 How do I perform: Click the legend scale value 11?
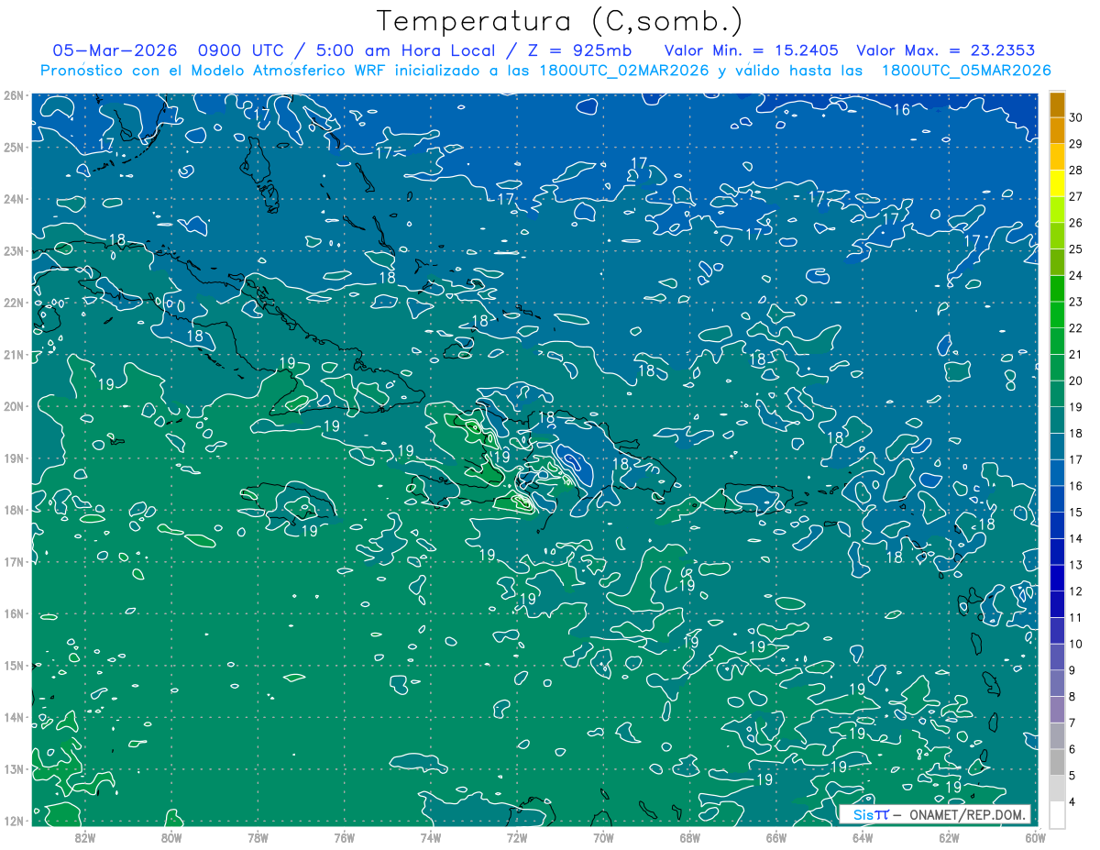[1076, 617]
